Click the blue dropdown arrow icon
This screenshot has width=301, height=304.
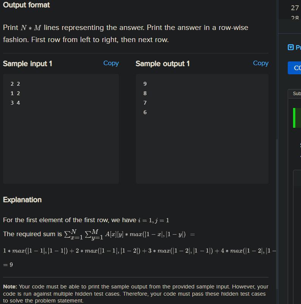[x=290, y=47]
